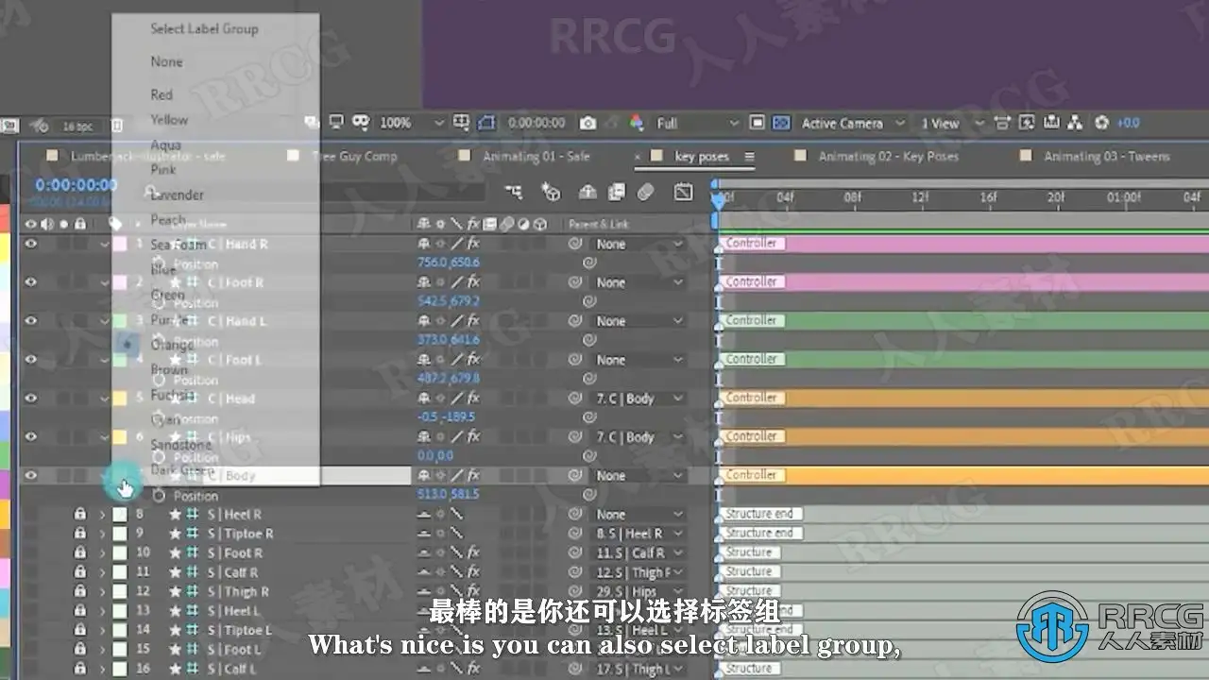Click the white label swatch of layer 8
This screenshot has width=1209, height=680.
120,515
